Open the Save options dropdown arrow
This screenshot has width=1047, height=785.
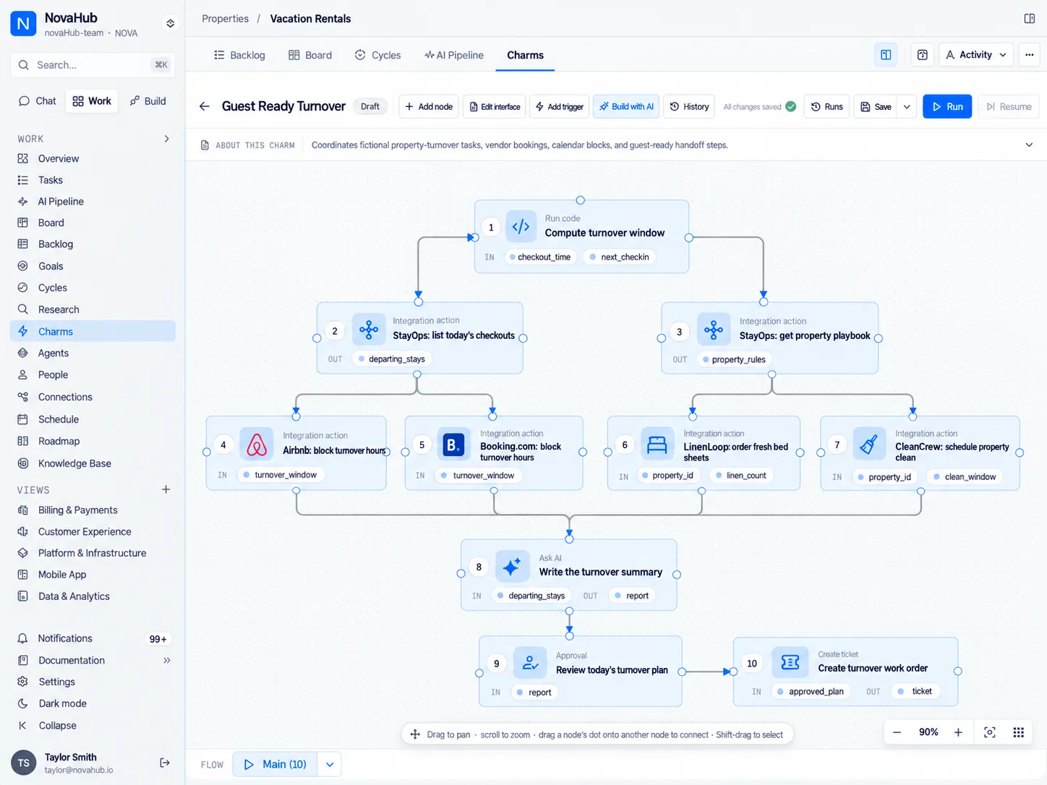pyautogui.click(x=907, y=106)
